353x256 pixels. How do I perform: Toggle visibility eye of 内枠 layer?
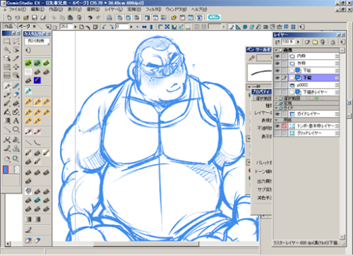[277, 56]
